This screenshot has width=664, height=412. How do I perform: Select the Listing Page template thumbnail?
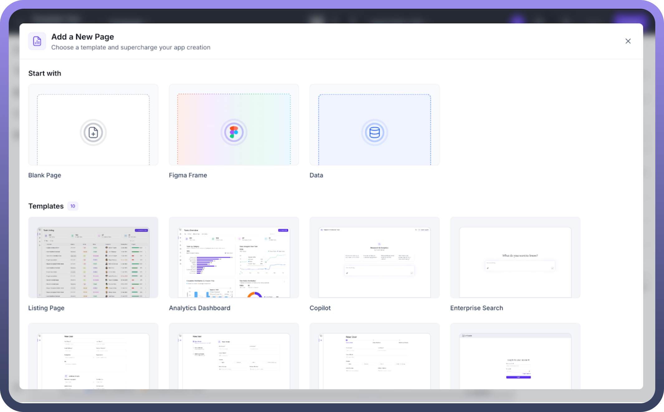pyautogui.click(x=93, y=258)
